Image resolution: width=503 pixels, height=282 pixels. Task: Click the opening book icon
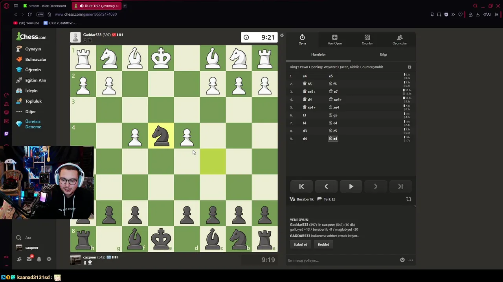pos(409,67)
